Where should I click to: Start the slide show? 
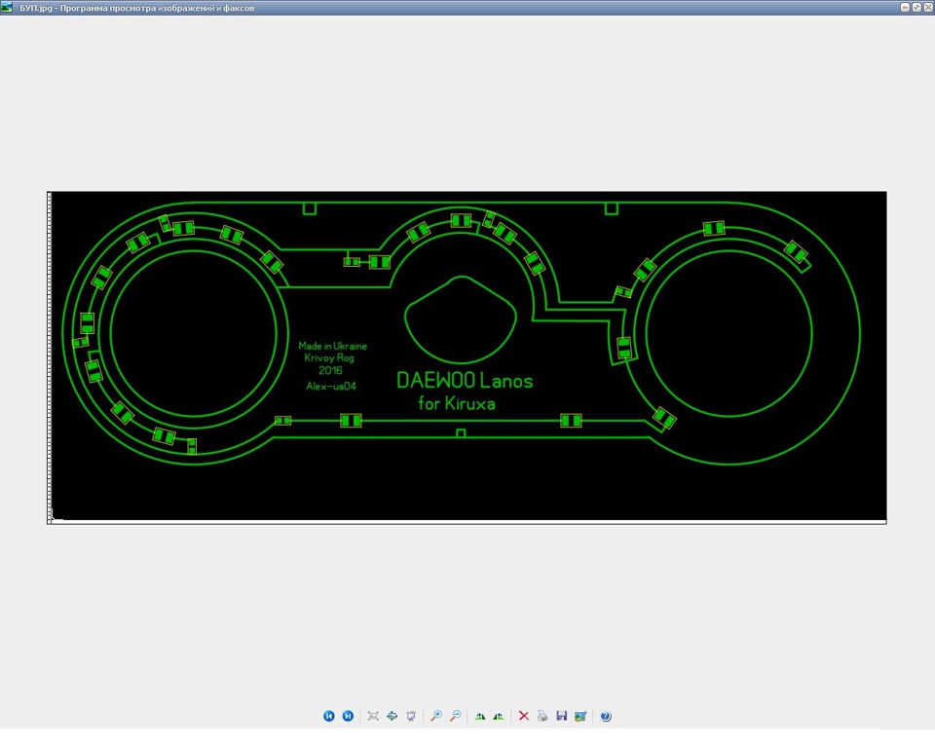click(x=411, y=716)
